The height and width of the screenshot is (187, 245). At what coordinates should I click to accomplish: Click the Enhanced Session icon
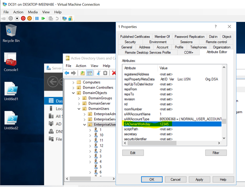pyautogui.click(x=64, y=18)
